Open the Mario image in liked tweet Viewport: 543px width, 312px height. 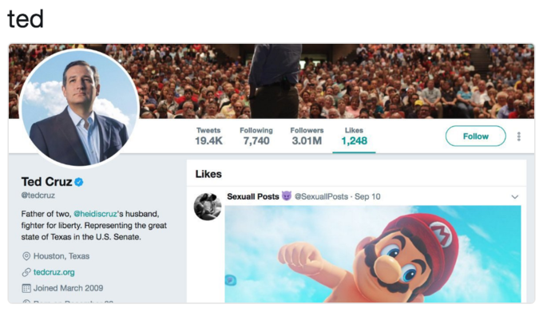pos(373,255)
